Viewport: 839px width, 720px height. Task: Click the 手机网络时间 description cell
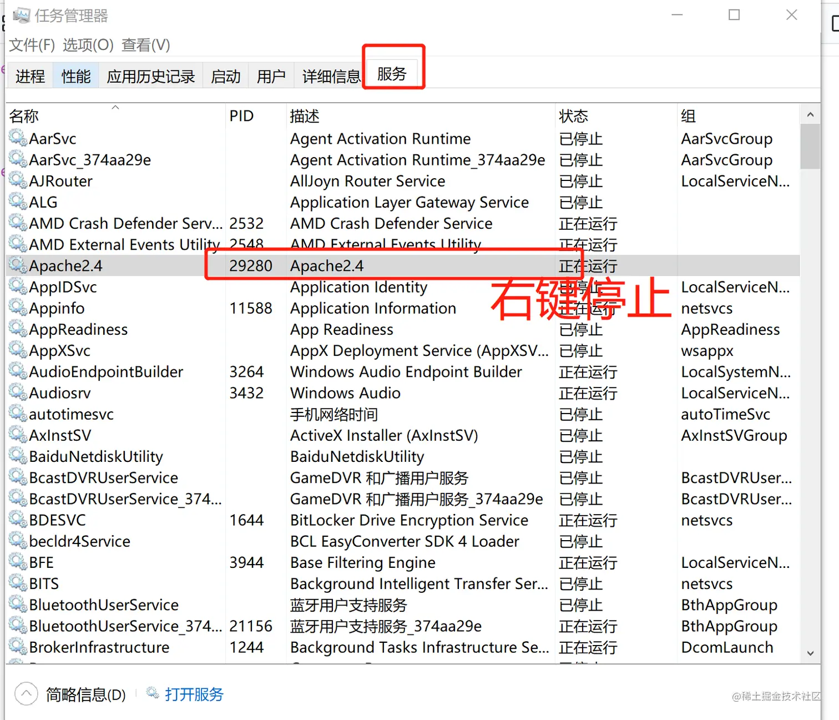(x=334, y=414)
